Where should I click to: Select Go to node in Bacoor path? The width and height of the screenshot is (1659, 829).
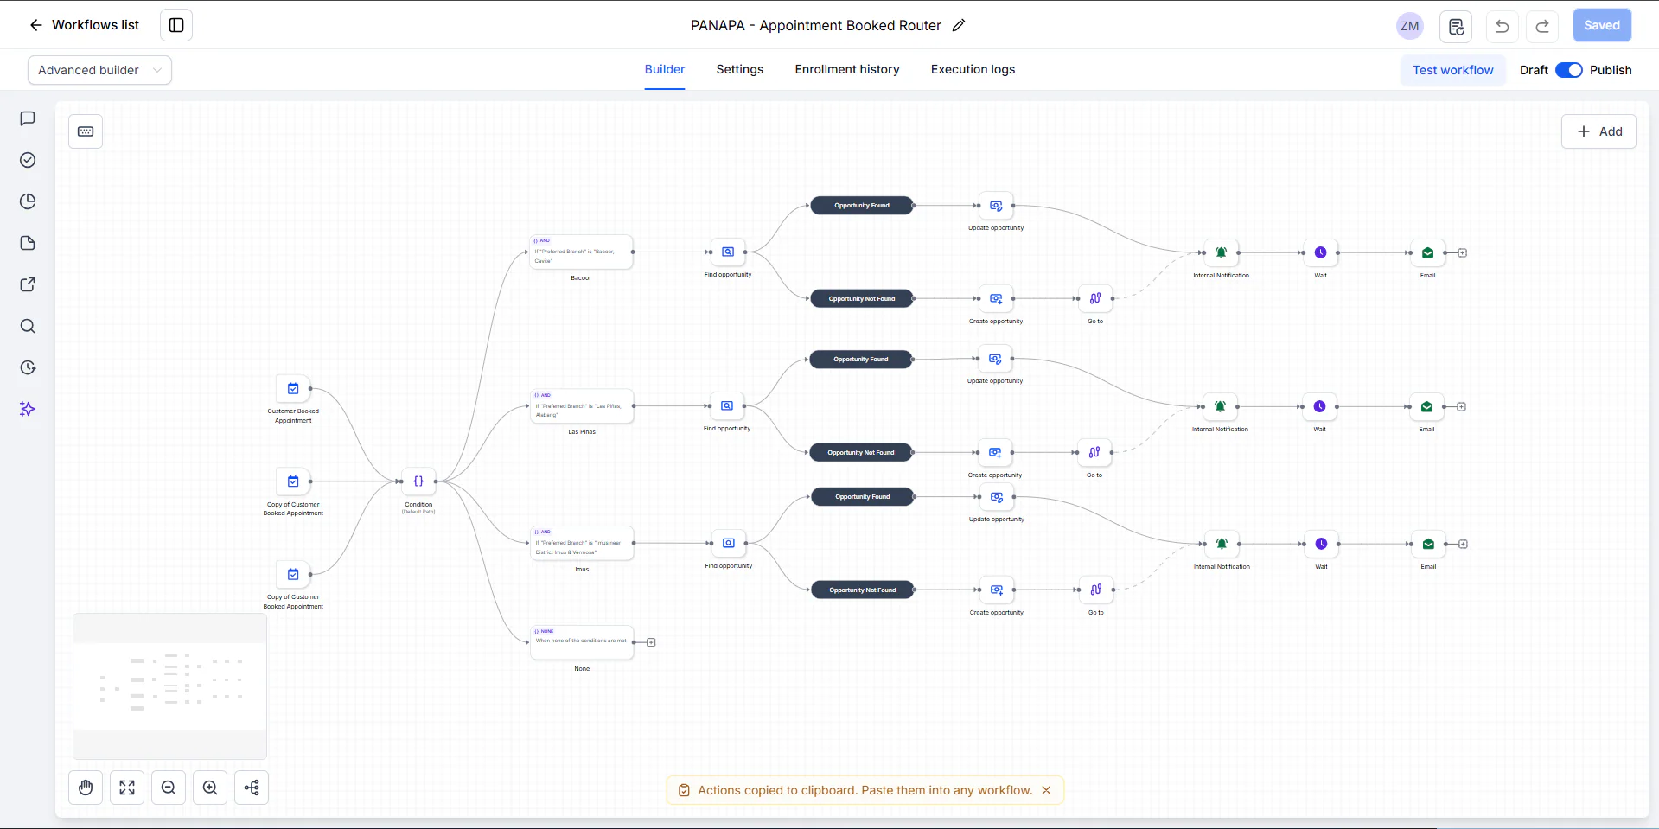(x=1095, y=299)
